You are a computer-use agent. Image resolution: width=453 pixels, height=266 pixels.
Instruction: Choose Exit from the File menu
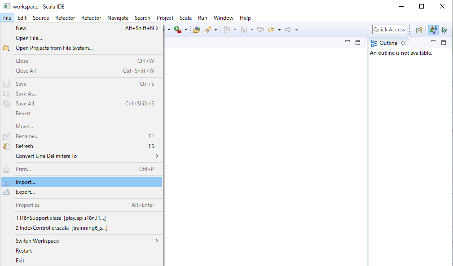pyautogui.click(x=81, y=260)
